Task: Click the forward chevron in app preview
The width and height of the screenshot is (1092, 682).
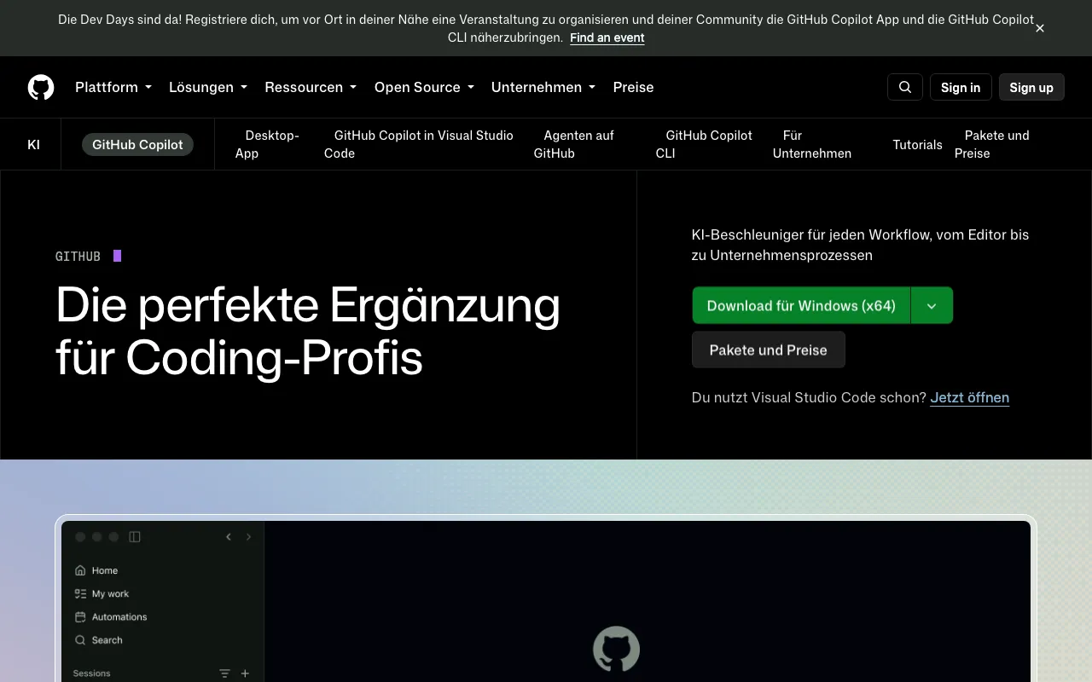Action: pos(249,537)
